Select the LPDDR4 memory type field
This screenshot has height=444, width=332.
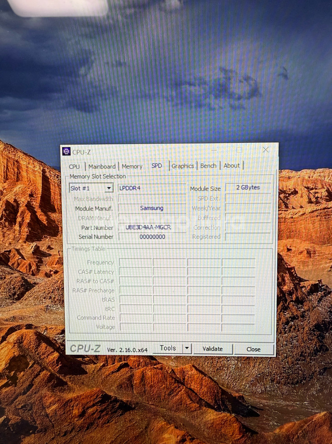[151, 188]
